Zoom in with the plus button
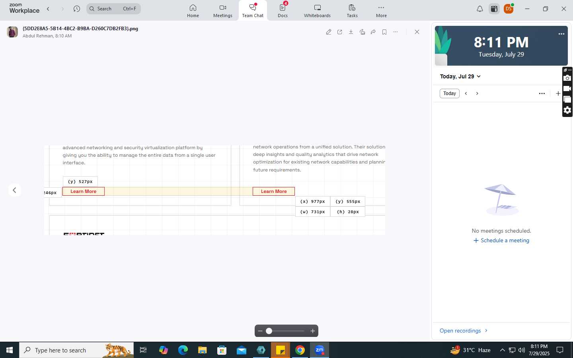Viewport: 573px width, 358px height. click(313, 331)
